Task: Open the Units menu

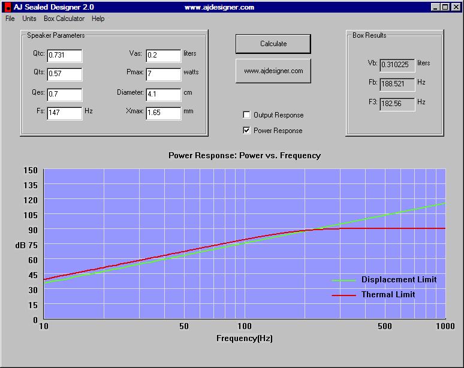Action: point(29,19)
